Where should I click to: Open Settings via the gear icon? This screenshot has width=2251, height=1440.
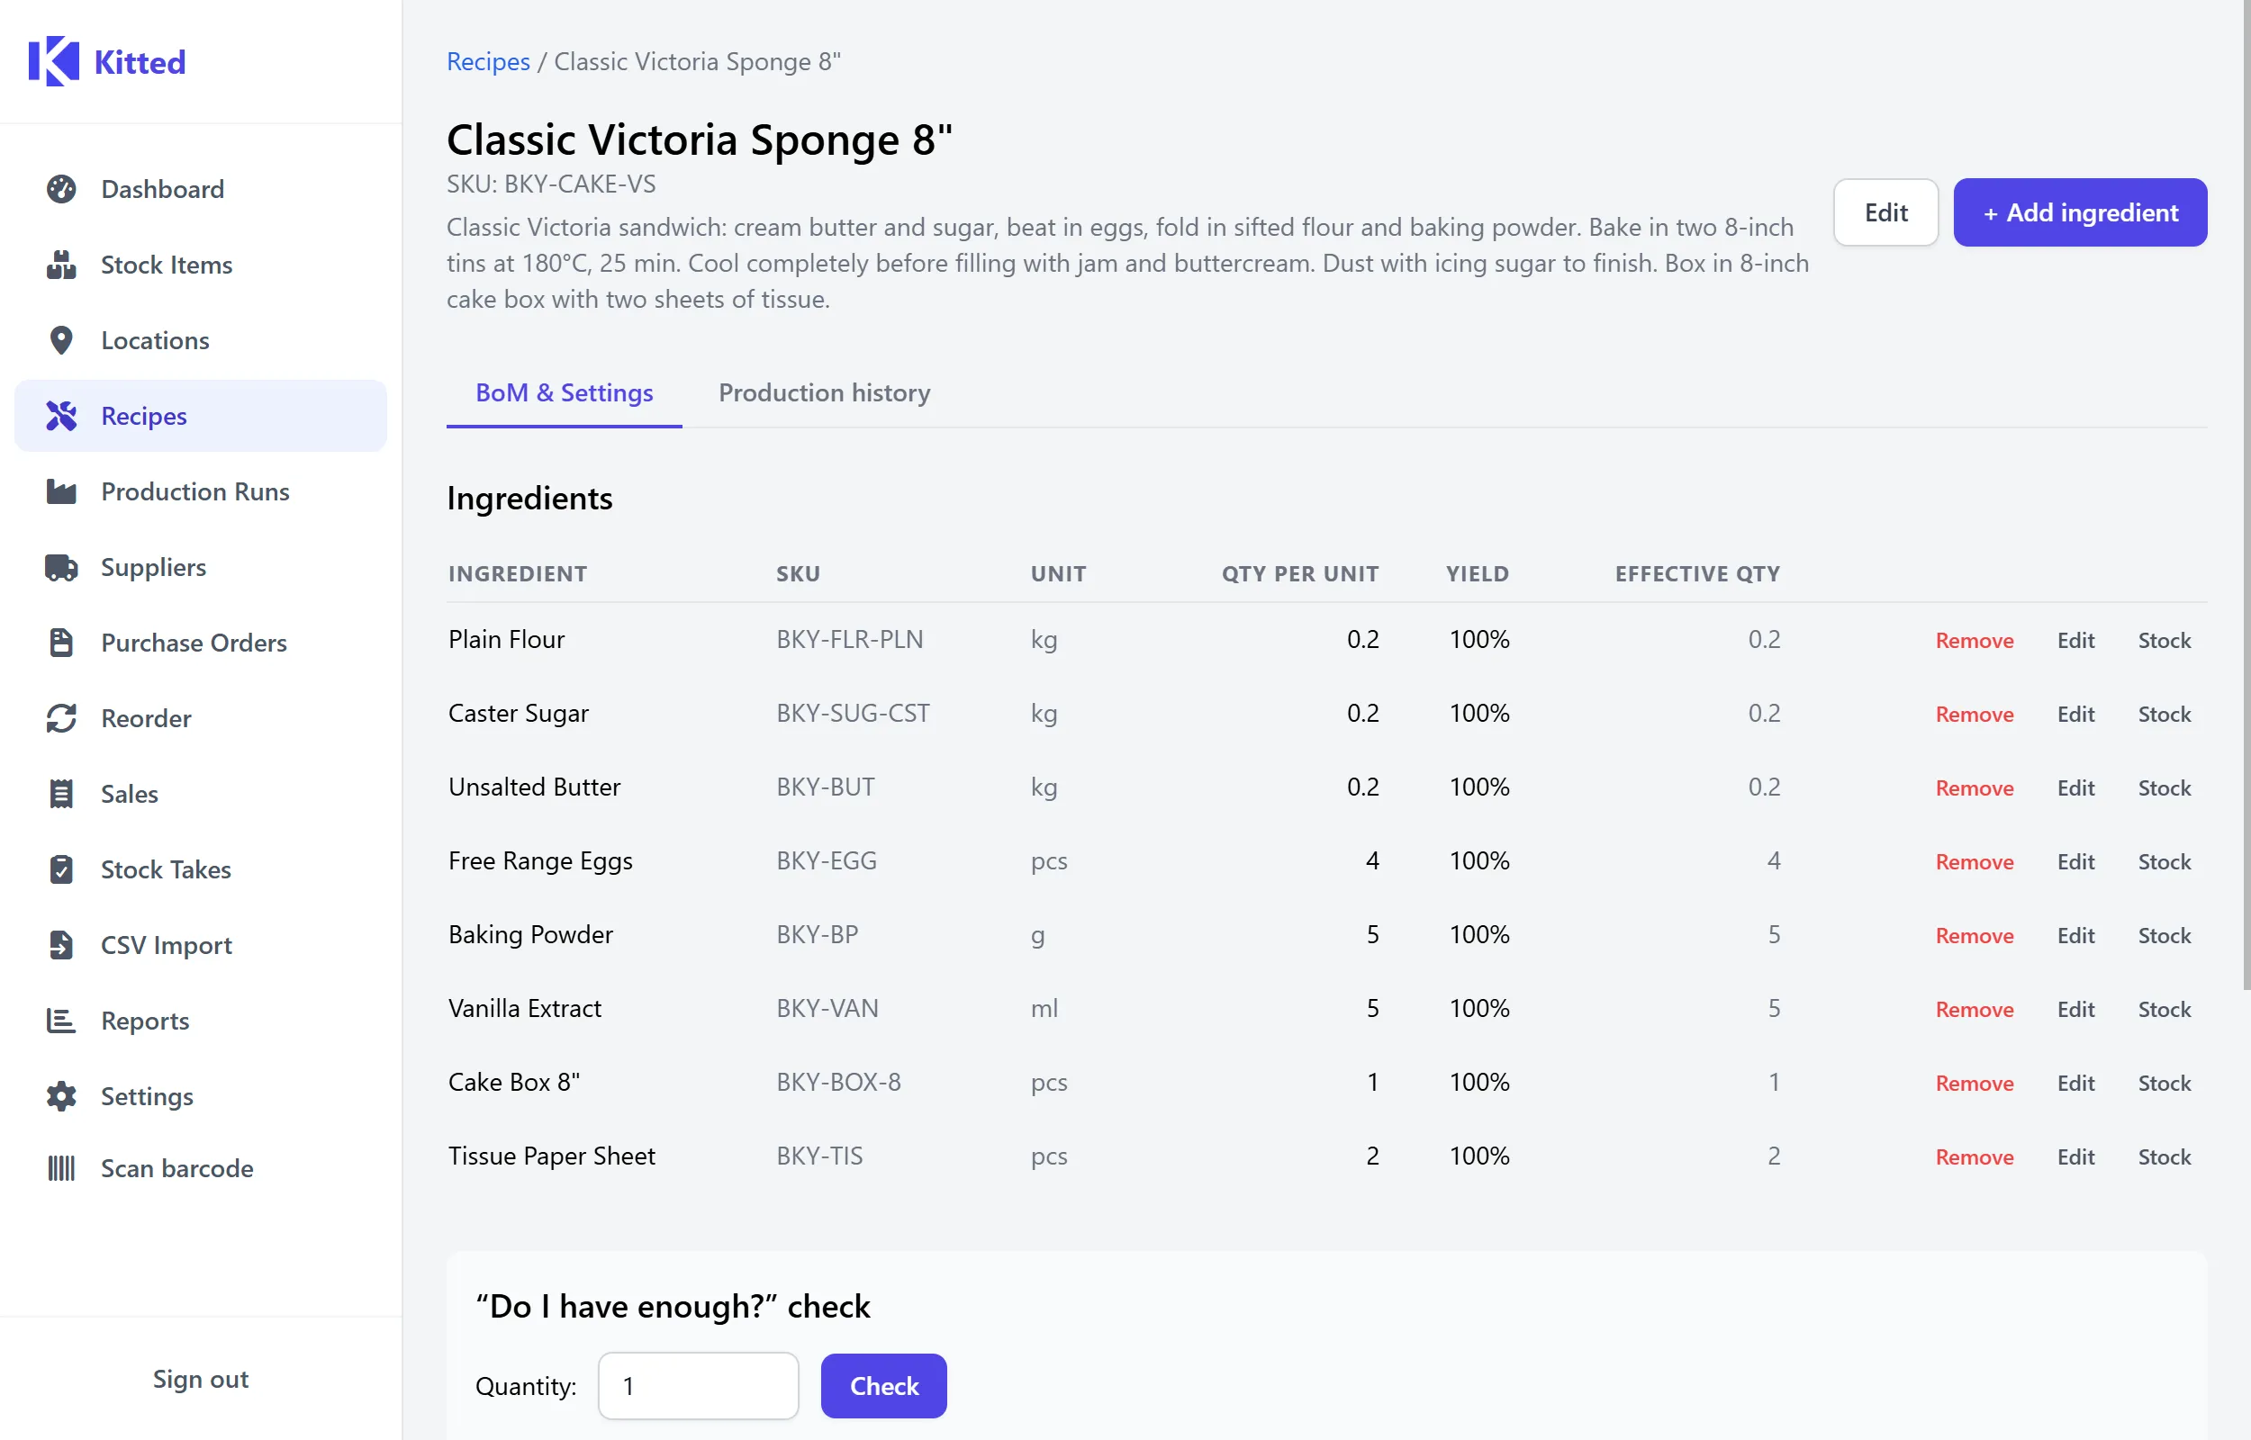(x=62, y=1096)
